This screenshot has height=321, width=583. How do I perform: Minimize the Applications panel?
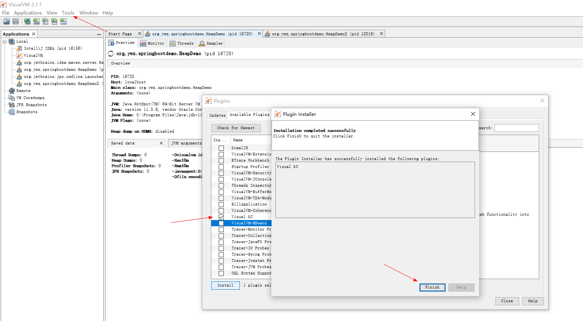(99, 34)
